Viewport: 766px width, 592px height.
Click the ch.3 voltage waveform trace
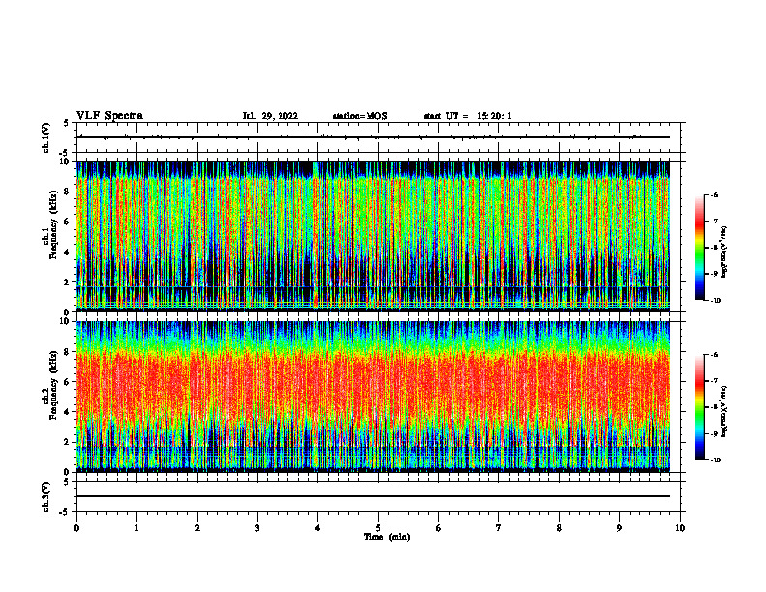(x=373, y=496)
